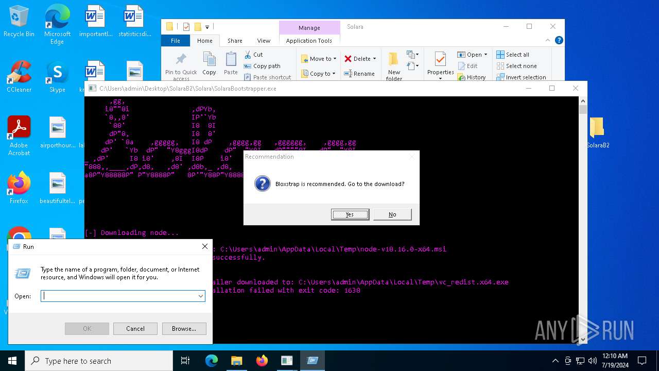This screenshot has height=371, width=659.
Task: Click Cancel in the Run dialog
Action: point(135,328)
